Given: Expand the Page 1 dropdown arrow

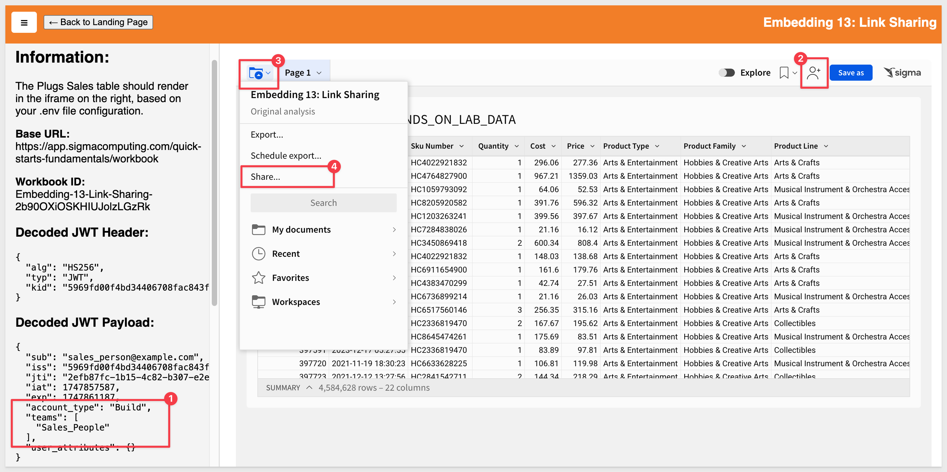Looking at the screenshot, I should 319,73.
